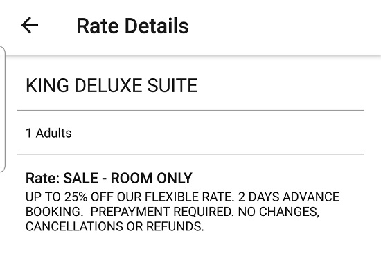Tap the Rate Details page title
Screen dimensions: 381x254
133,26
